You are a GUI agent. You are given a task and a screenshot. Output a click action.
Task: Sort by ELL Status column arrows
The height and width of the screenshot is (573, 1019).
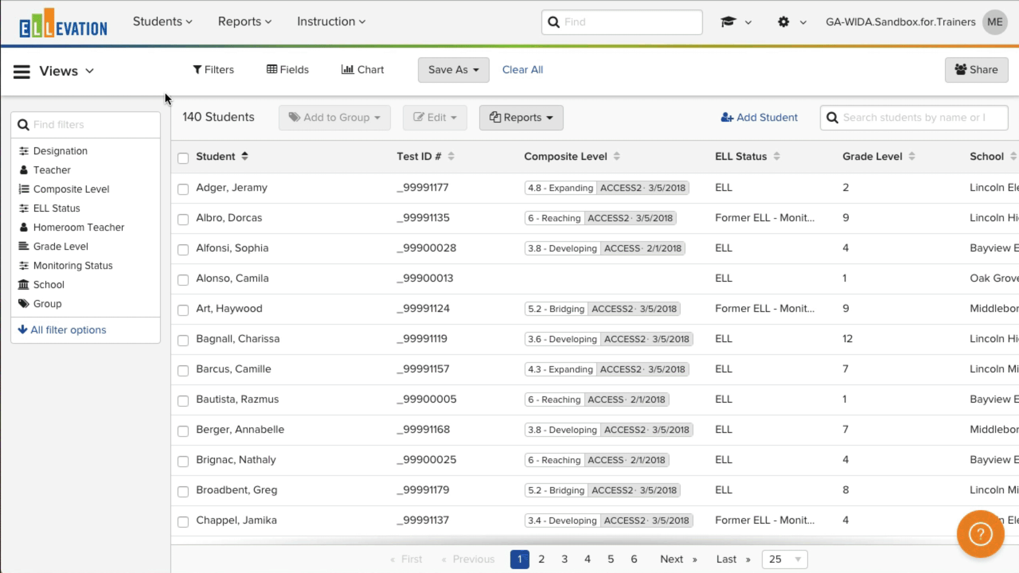click(776, 156)
